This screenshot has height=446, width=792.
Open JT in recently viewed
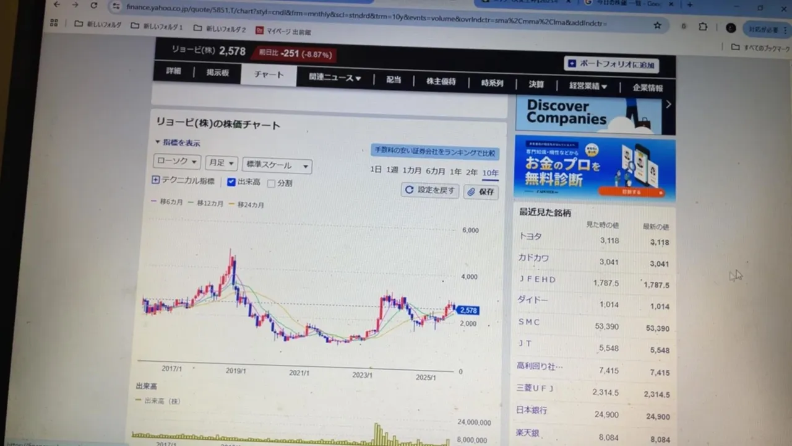[x=525, y=343]
